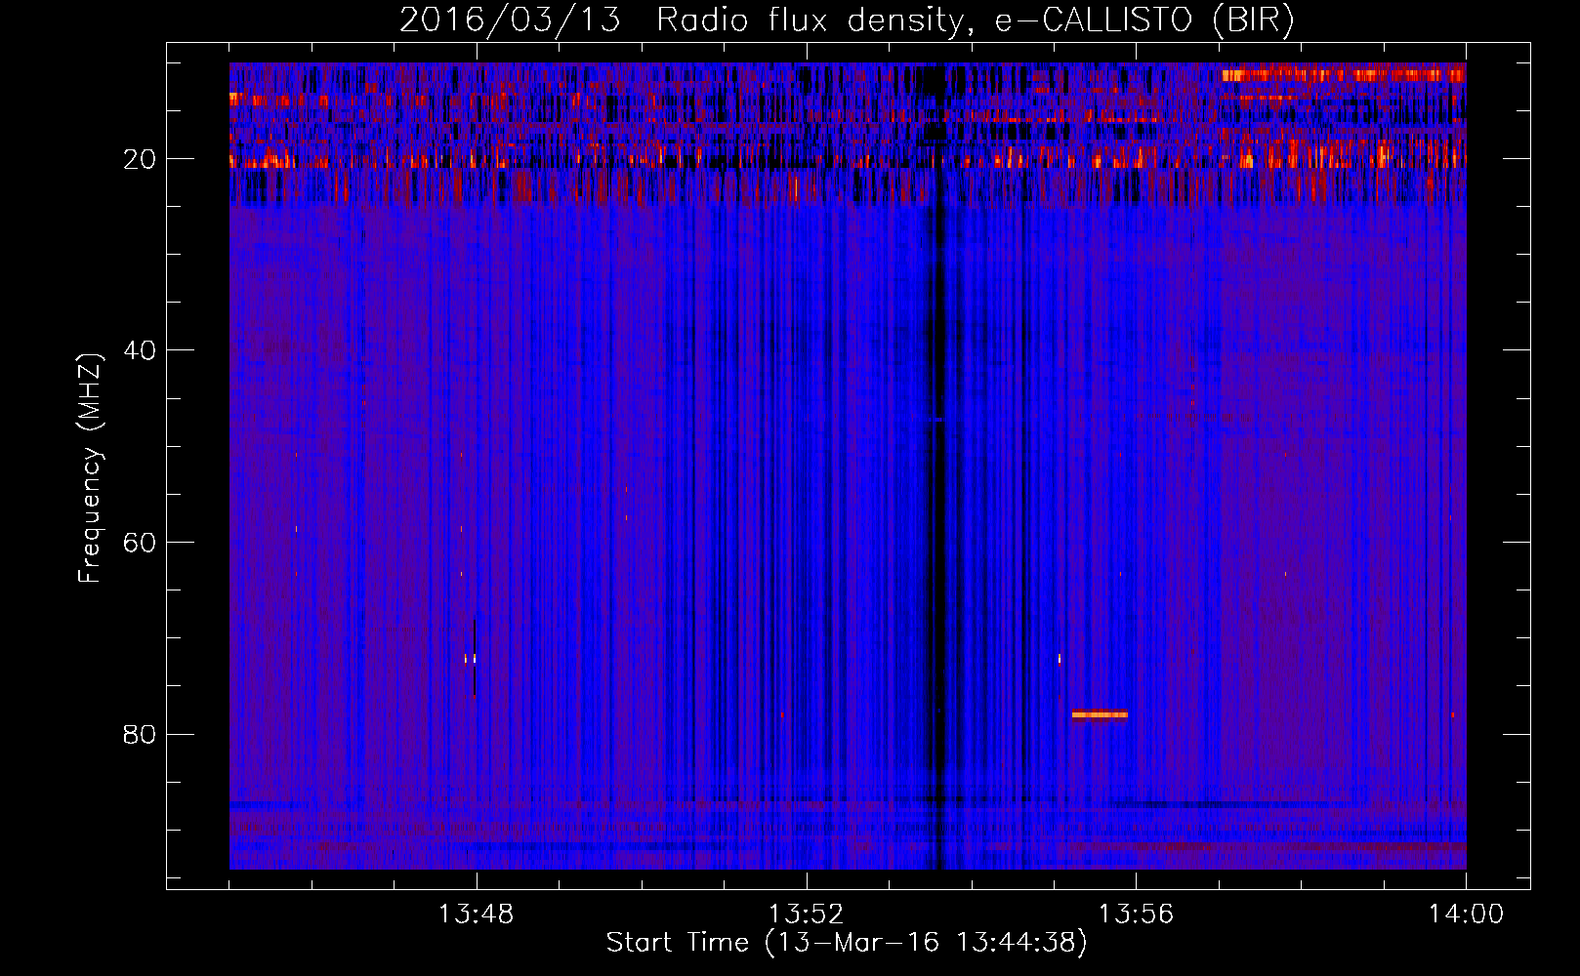
Task: Click the 'Start Time (13-Mar-16 13:44:38)' label
Action: click(x=847, y=943)
